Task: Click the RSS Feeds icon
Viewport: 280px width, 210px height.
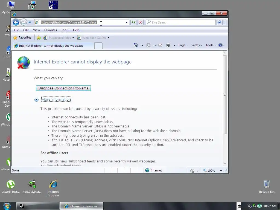Action: 148,45
